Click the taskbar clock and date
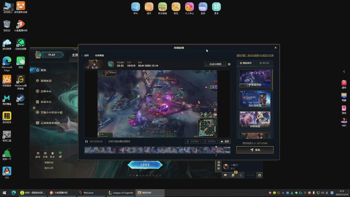This screenshot has height=197, width=350. tap(342, 193)
